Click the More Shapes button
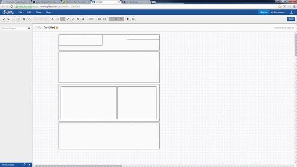This screenshot has width=297, height=167. [x=8, y=165]
